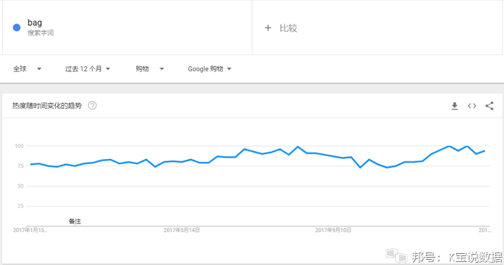The image size is (504, 265).
Task: Click the 2017年1月15 start date label
Action: pyautogui.click(x=30, y=230)
